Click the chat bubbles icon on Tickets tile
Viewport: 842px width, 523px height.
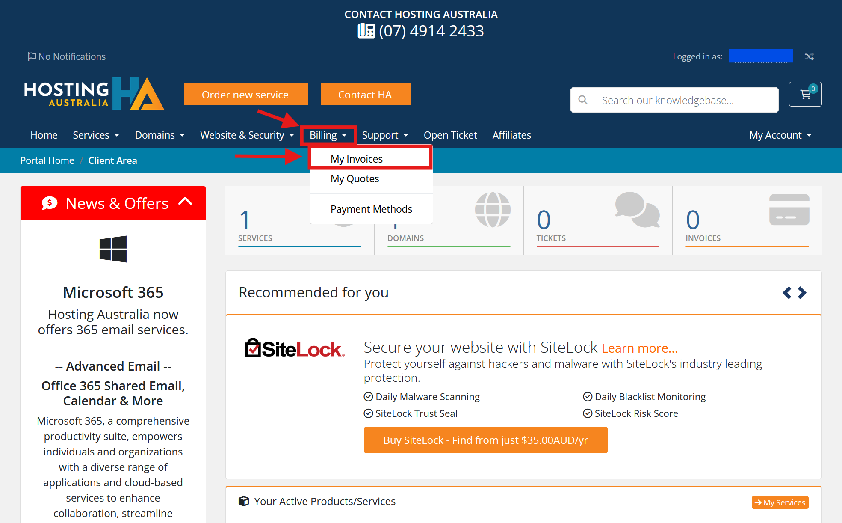coord(637,209)
